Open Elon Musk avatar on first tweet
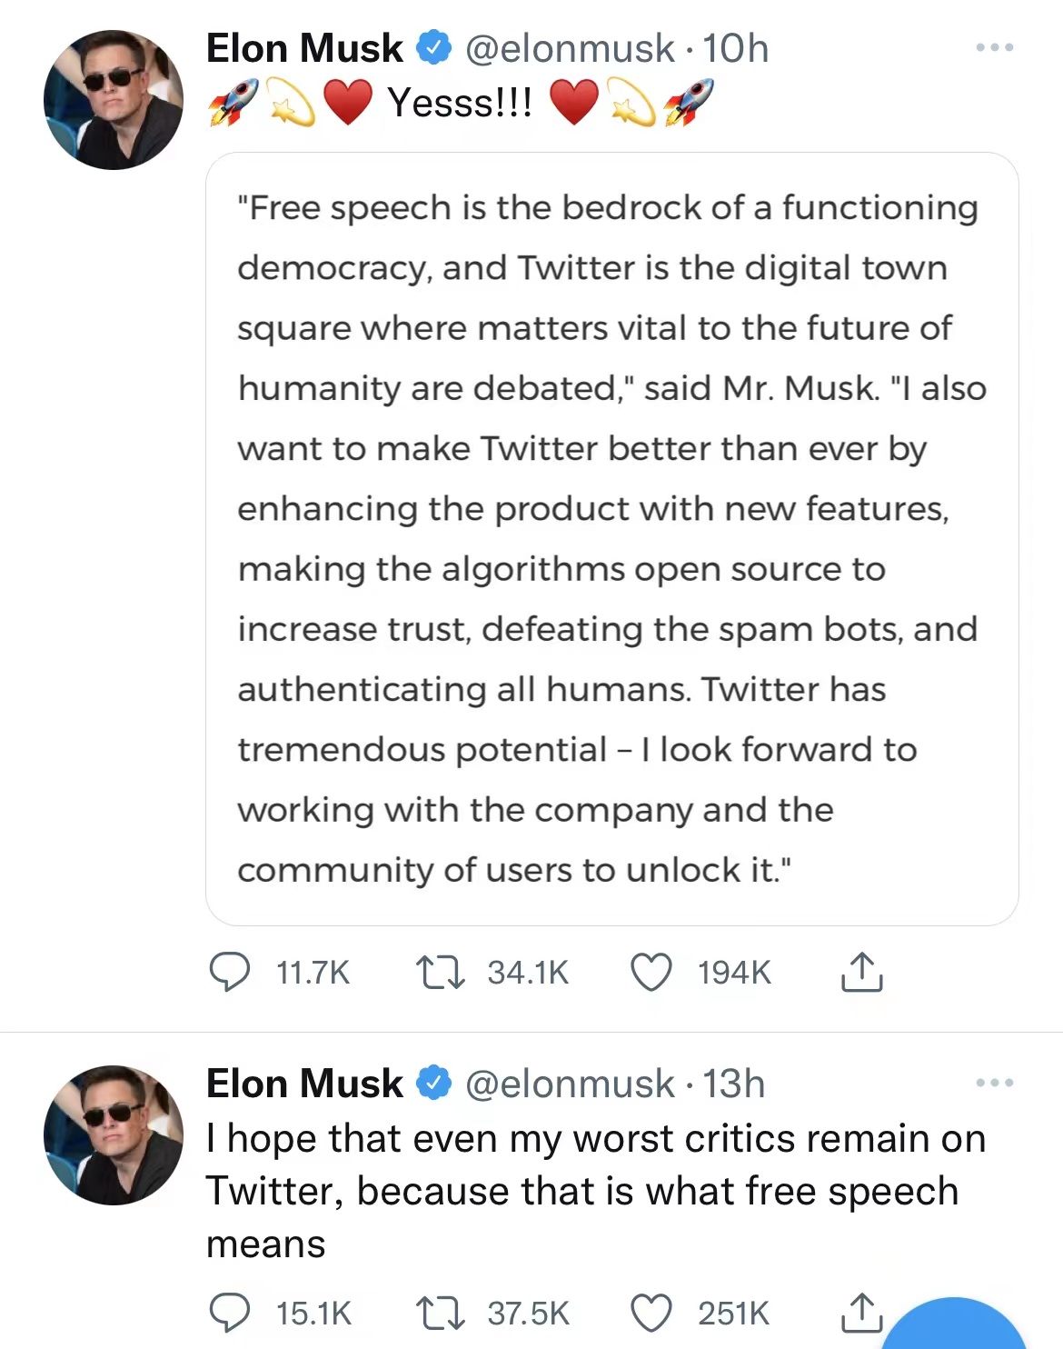The image size is (1063, 1349). click(x=114, y=100)
